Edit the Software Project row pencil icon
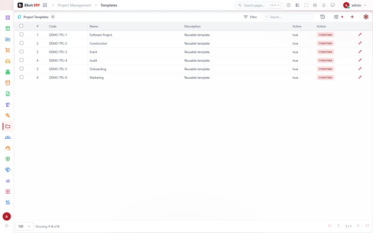The image size is (373, 233). tap(360, 34)
